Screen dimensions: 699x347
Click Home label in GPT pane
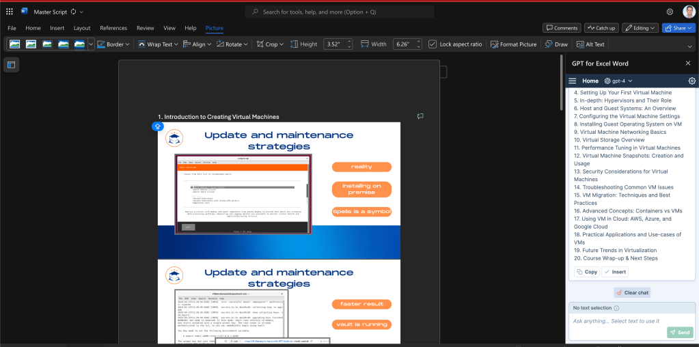590,81
